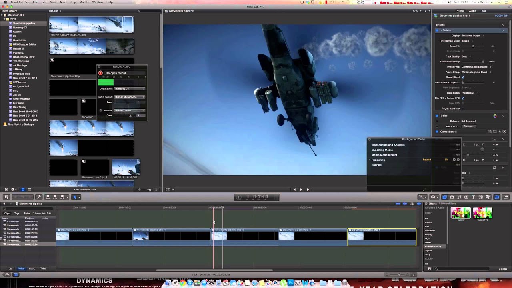Open viewer 70% zoom dropdown

click(416, 11)
